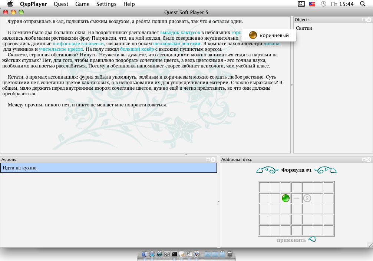Float the Objects panel with its undock icon
Viewport: 373px width, 261px height.
click(x=364, y=20)
